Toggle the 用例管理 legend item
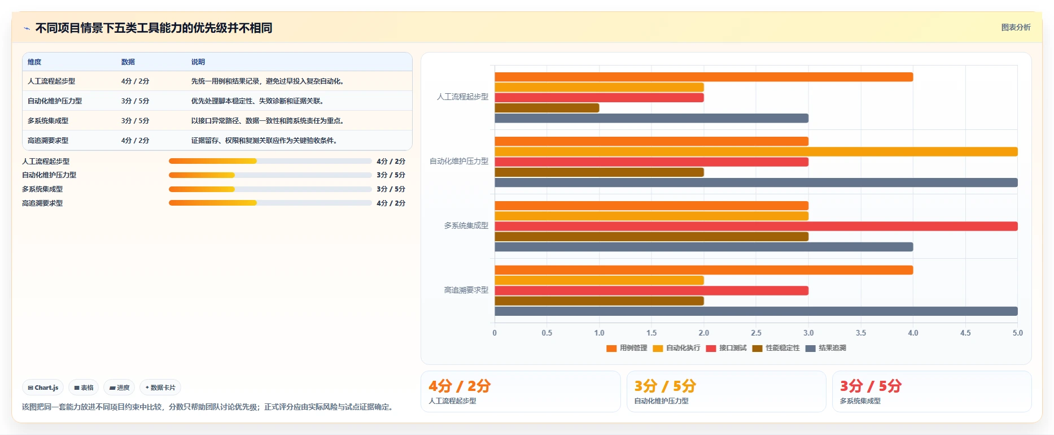This screenshot has width=1054, height=435. pyautogui.click(x=627, y=348)
